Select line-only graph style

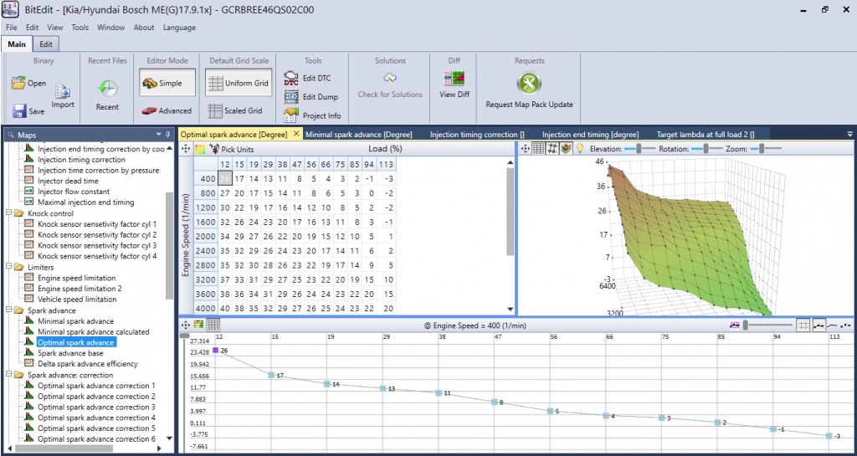click(x=833, y=325)
